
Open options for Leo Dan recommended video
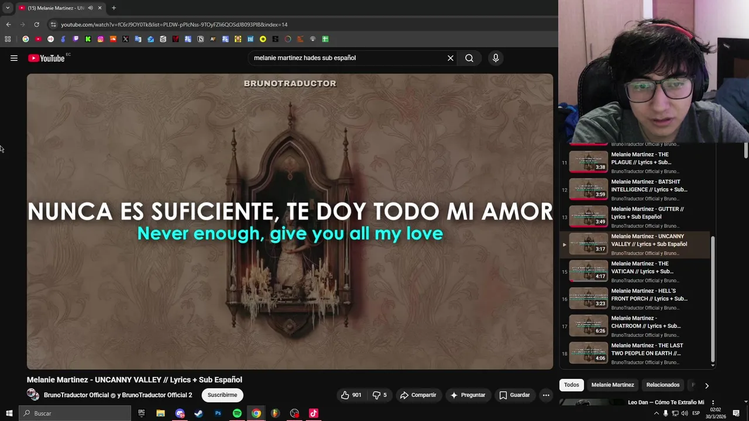click(x=713, y=402)
